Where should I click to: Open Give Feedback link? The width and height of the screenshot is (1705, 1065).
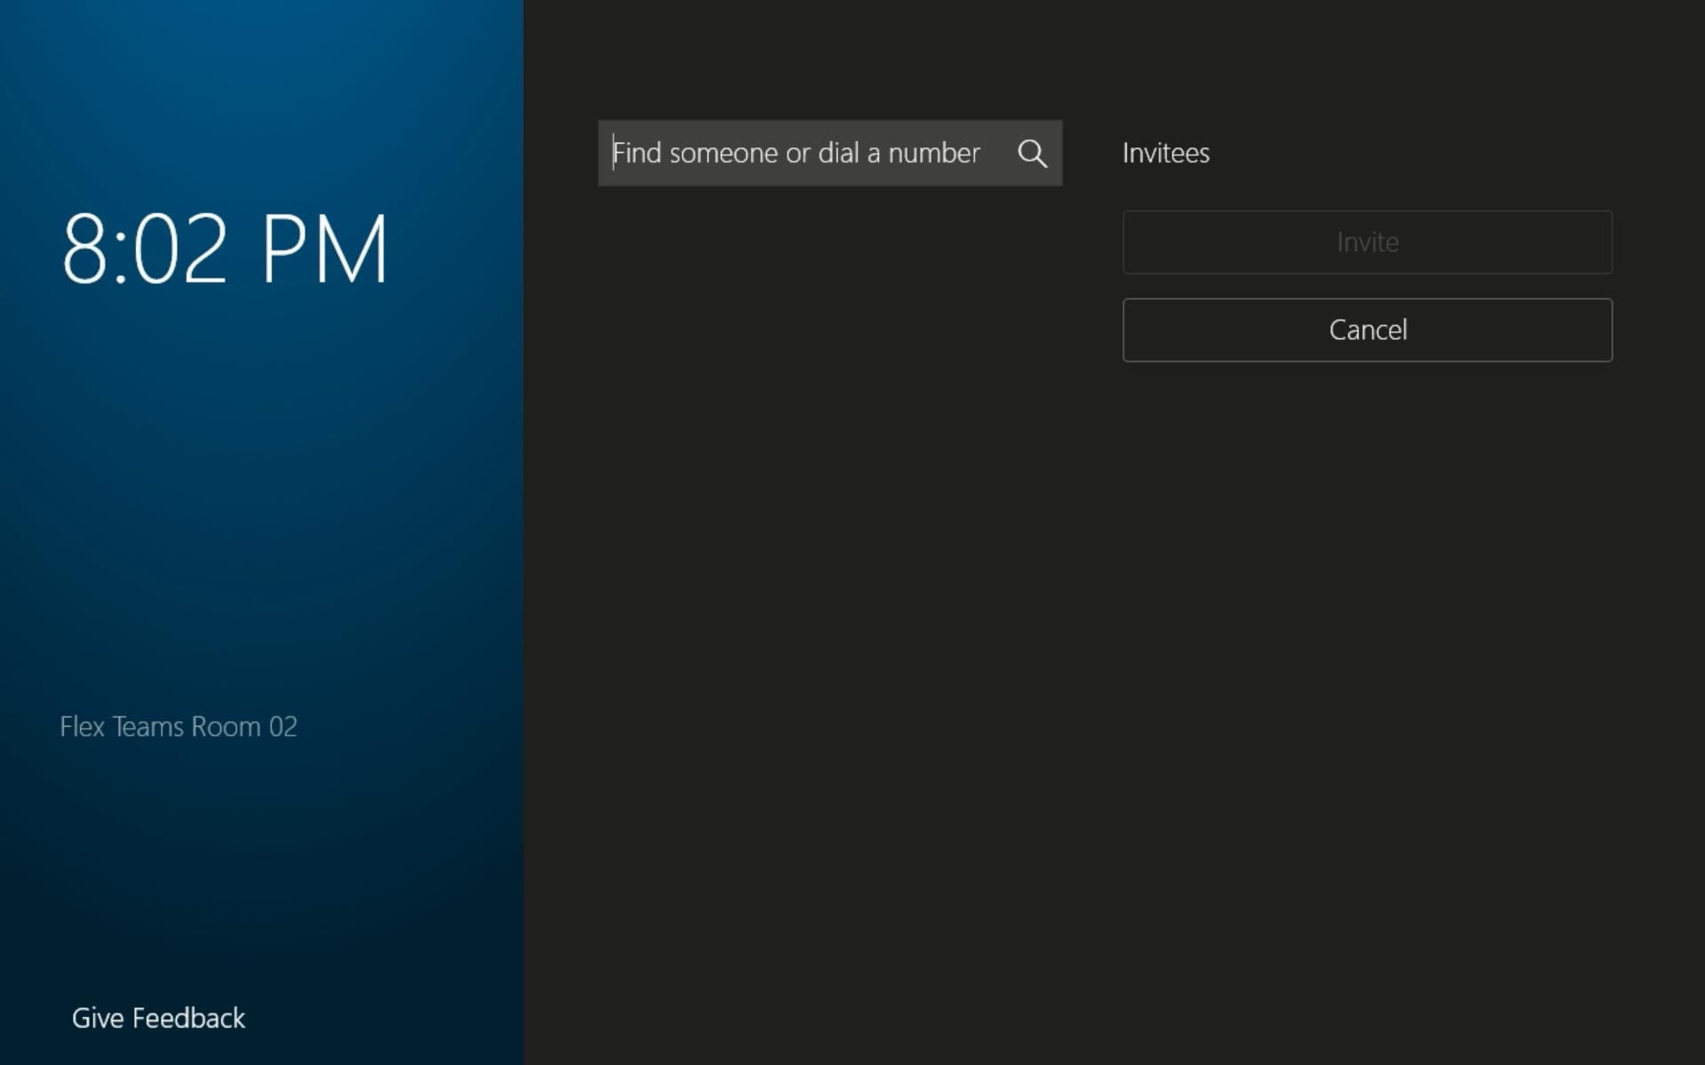coord(158,1018)
